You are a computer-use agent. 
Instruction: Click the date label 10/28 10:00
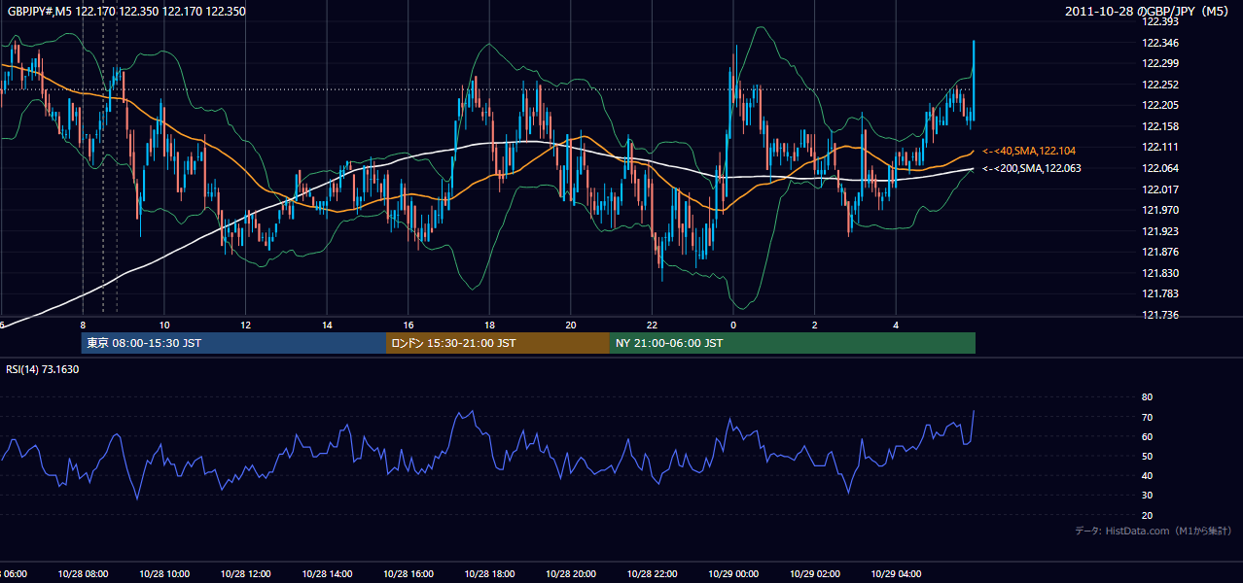[164, 573]
